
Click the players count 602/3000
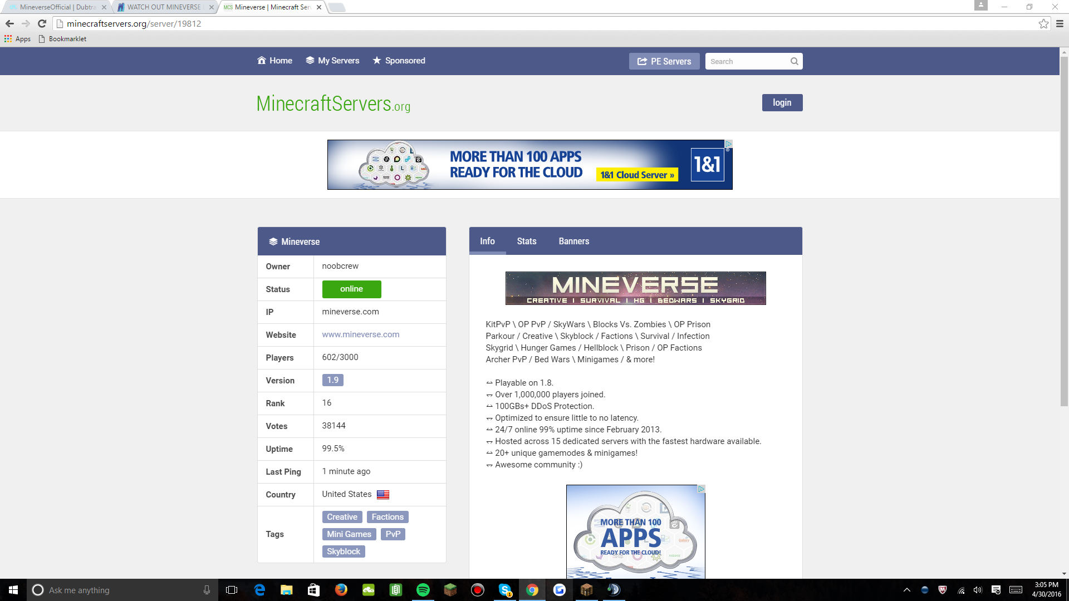tap(340, 357)
